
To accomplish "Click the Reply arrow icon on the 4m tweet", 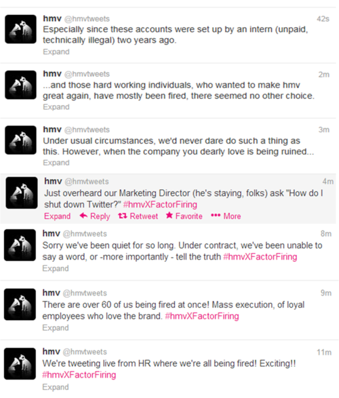I will [x=83, y=216].
